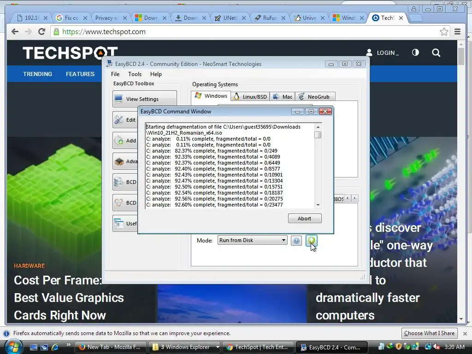The image size is (472, 354).
Task: Click the web page scrollbar down arrow
Action: tap(461, 319)
